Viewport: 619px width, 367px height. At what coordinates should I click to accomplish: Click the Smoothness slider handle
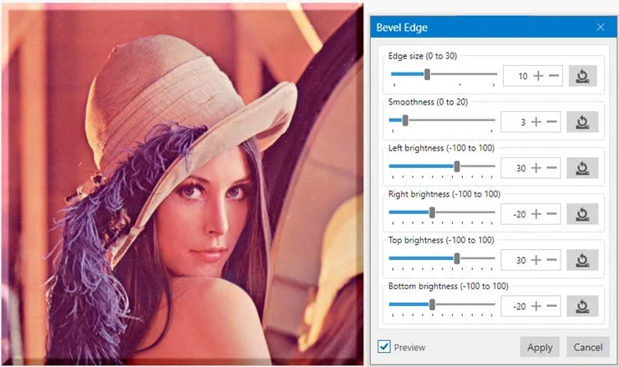click(x=405, y=120)
